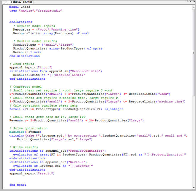
Task: Click the 'Revenue: linctr' declaration
Action: tap(27, 52)
